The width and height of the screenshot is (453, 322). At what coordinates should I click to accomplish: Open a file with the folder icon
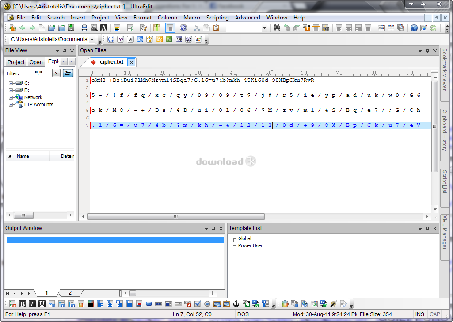coord(51,28)
